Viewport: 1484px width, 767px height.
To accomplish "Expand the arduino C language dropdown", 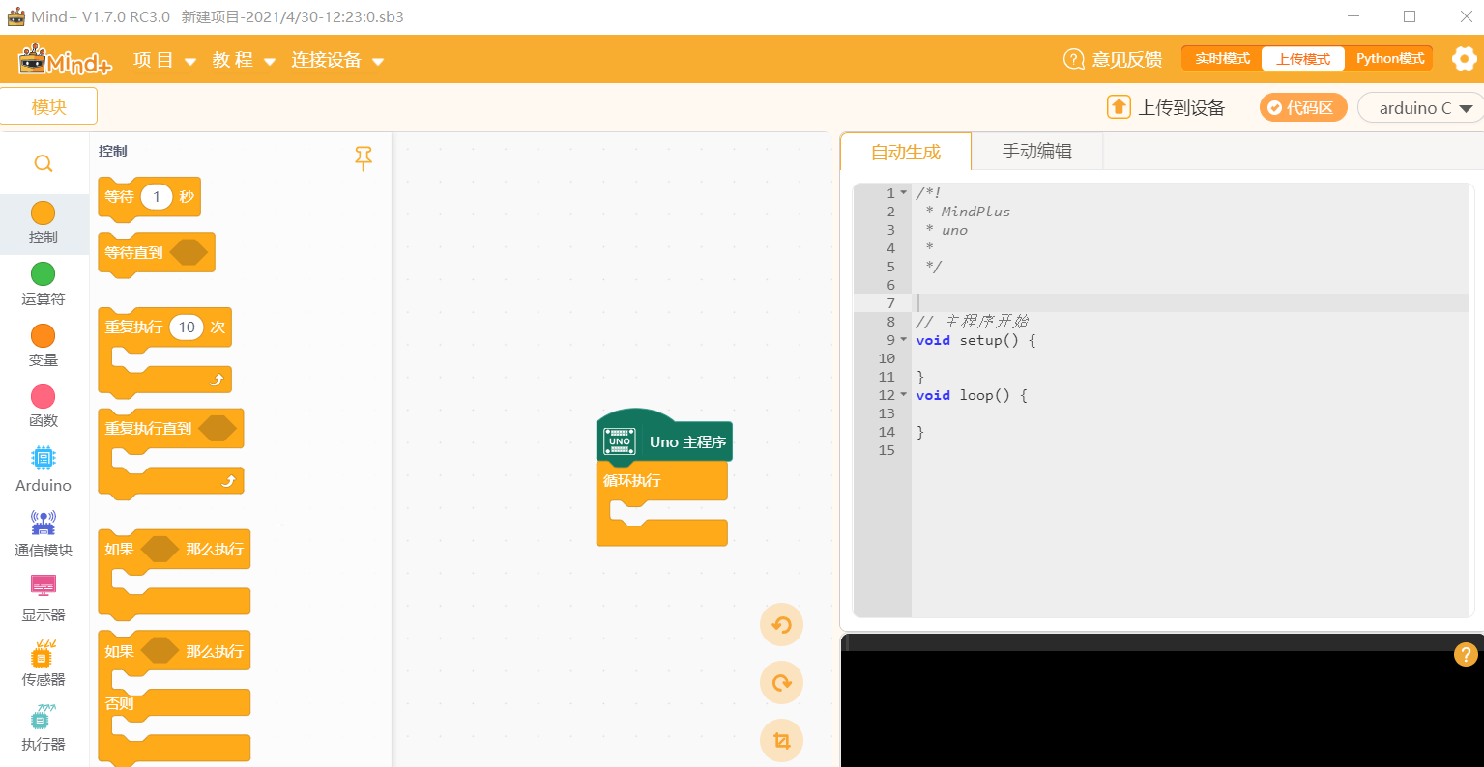I will click(x=1420, y=108).
